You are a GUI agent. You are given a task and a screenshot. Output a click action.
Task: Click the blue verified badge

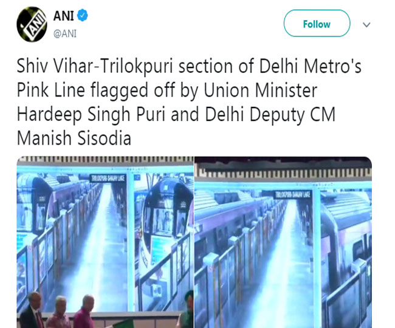pyautogui.click(x=83, y=15)
